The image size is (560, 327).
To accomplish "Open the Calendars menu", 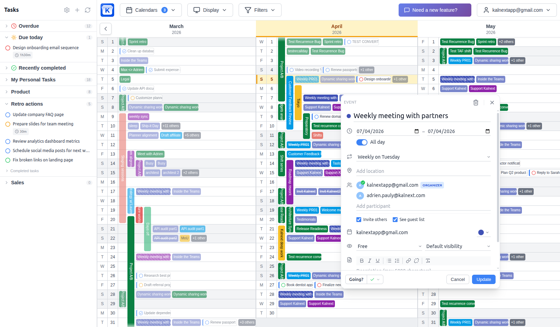I will [x=151, y=10].
